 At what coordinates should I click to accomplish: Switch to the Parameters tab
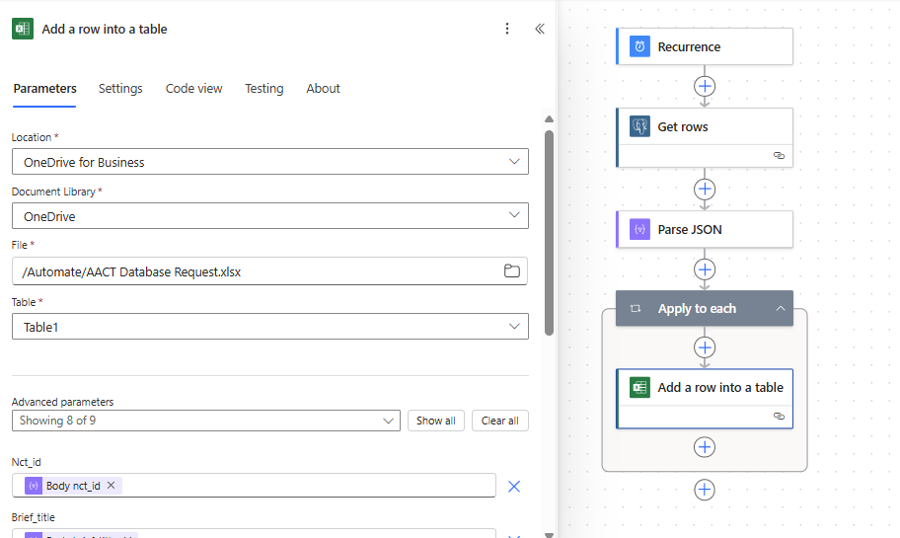click(44, 89)
